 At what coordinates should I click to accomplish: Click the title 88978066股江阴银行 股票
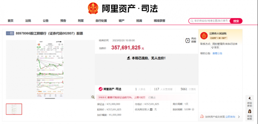(x=49, y=34)
